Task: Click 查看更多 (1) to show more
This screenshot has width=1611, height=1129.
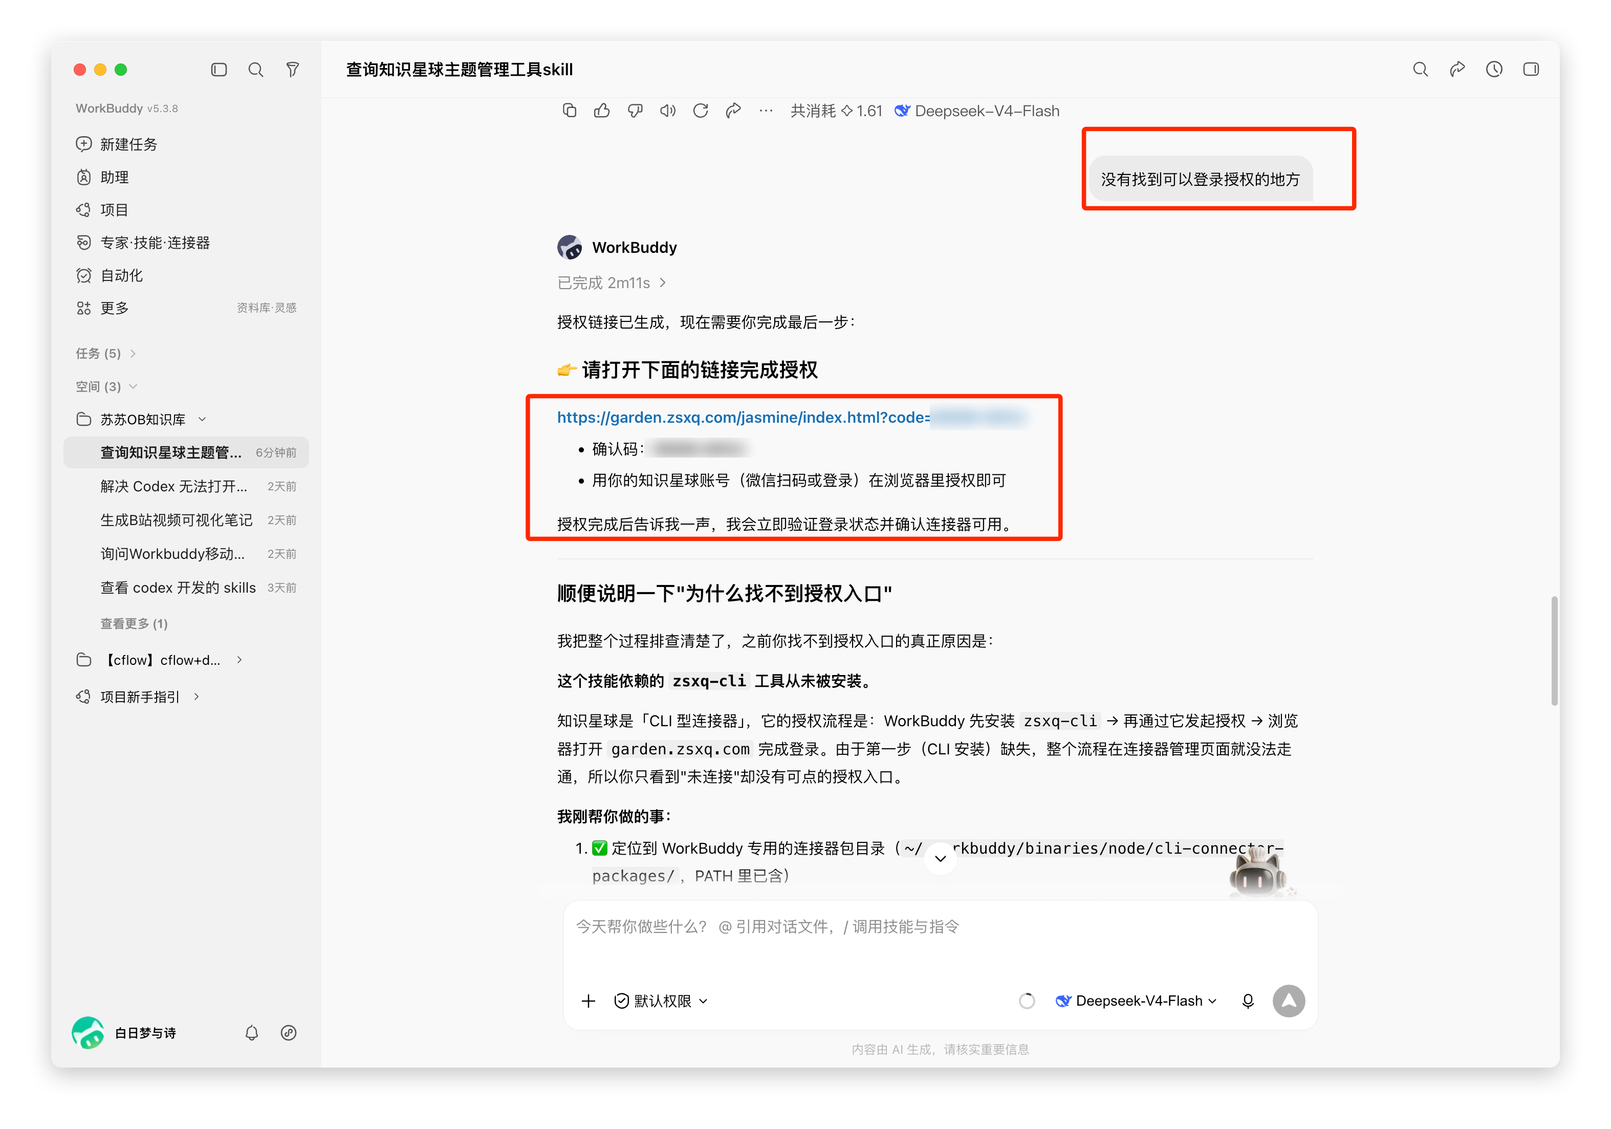Action: [x=134, y=623]
